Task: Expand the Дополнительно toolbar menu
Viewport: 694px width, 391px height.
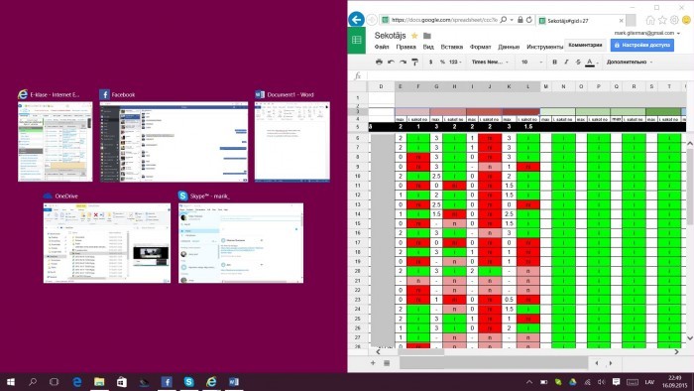Action: [x=630, y=62]
